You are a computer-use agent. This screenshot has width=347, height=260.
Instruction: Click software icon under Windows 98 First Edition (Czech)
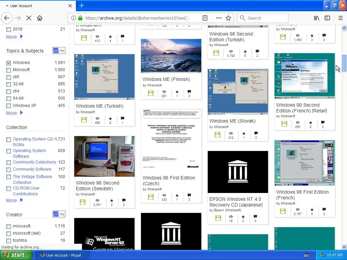[x=151, y=197]
